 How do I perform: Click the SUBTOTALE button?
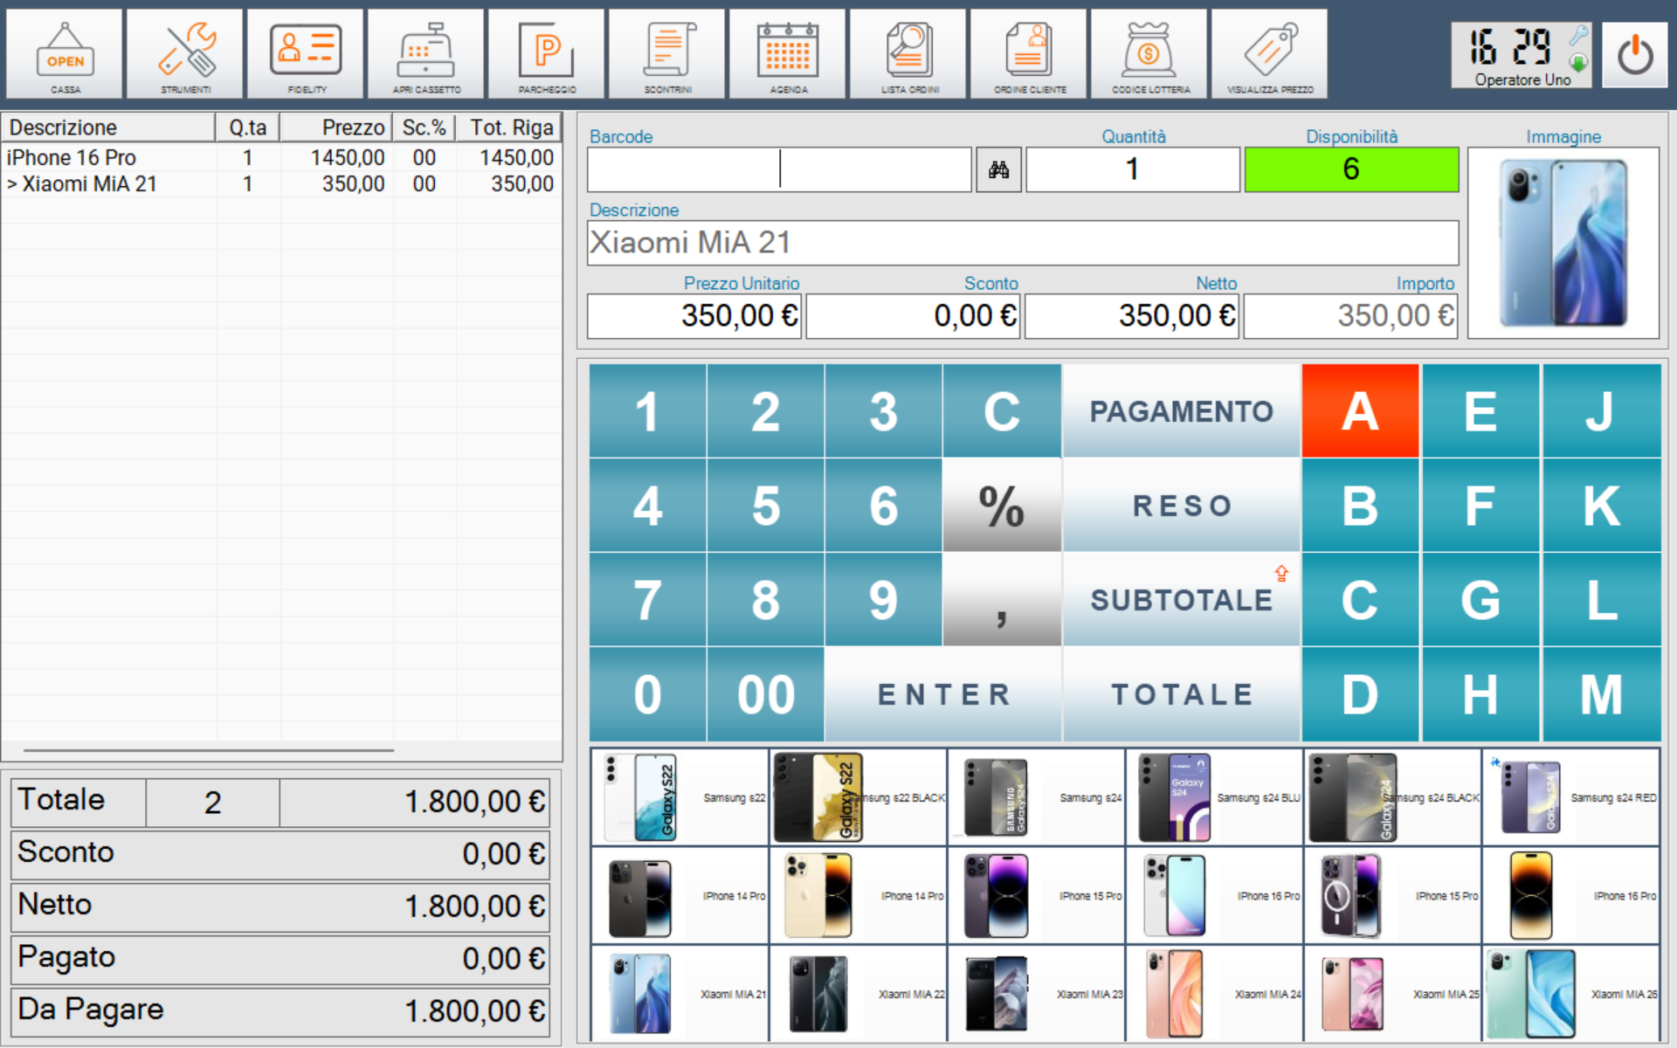point(1181,599)
